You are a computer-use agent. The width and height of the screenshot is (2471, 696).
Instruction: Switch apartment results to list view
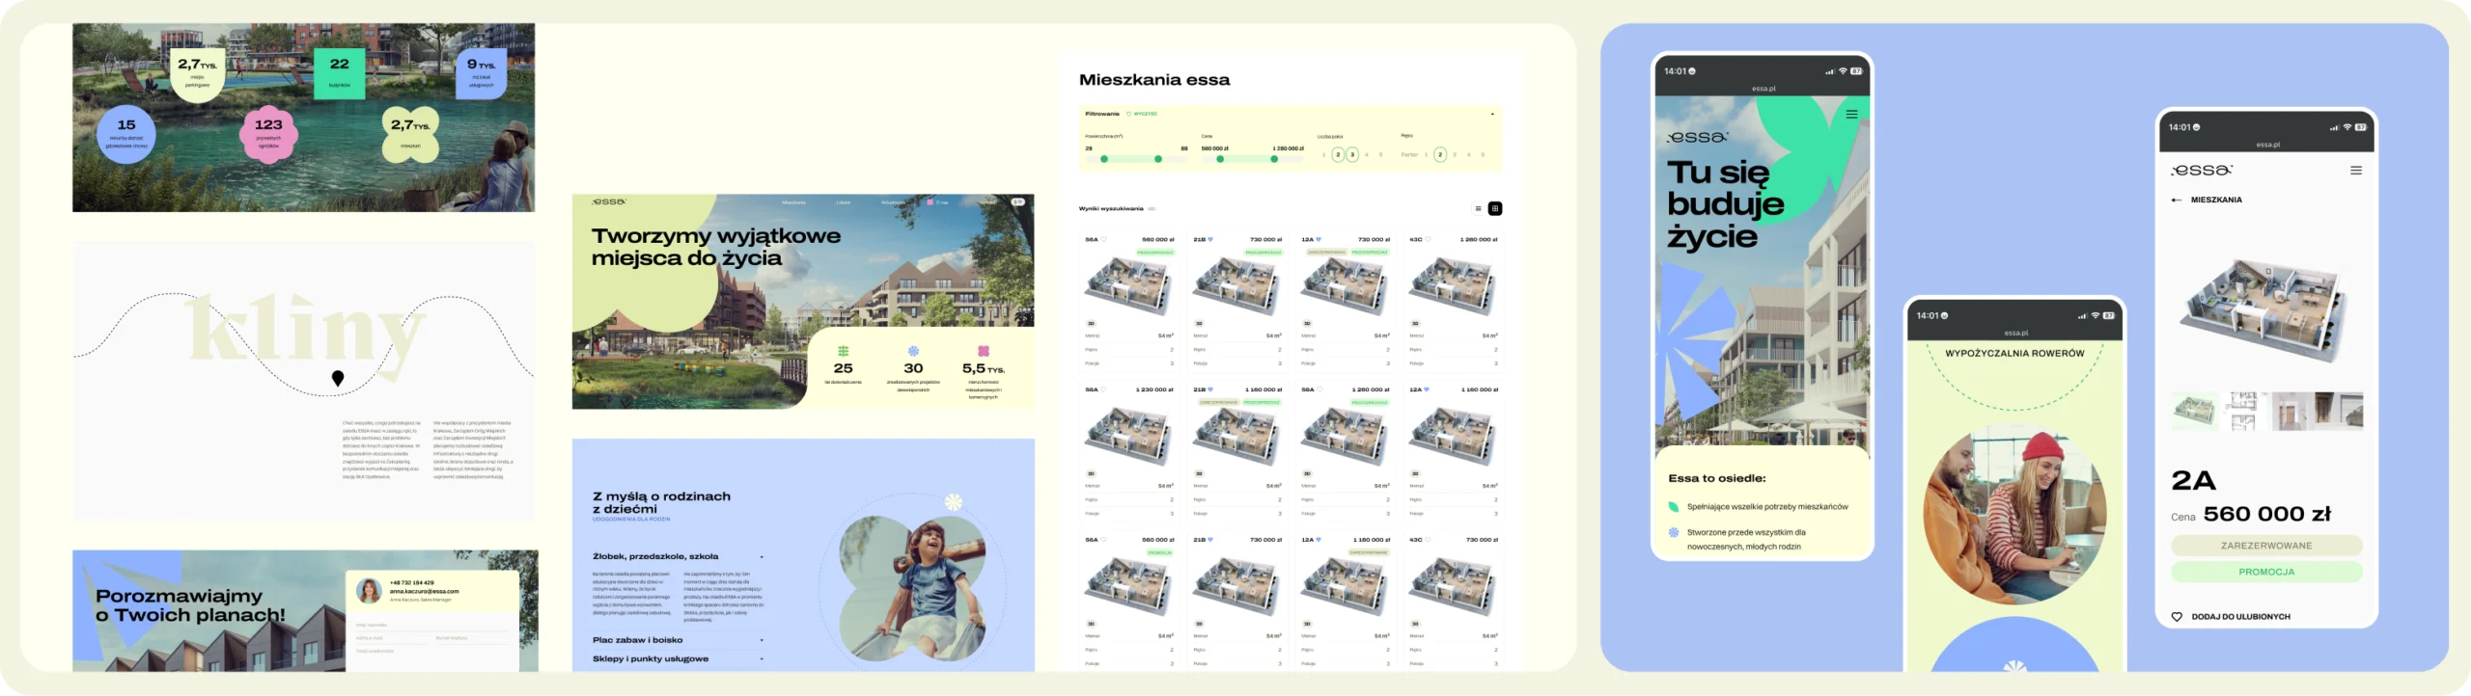pos(1478,208)
